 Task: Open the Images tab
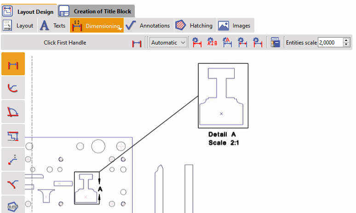point(235,26)
